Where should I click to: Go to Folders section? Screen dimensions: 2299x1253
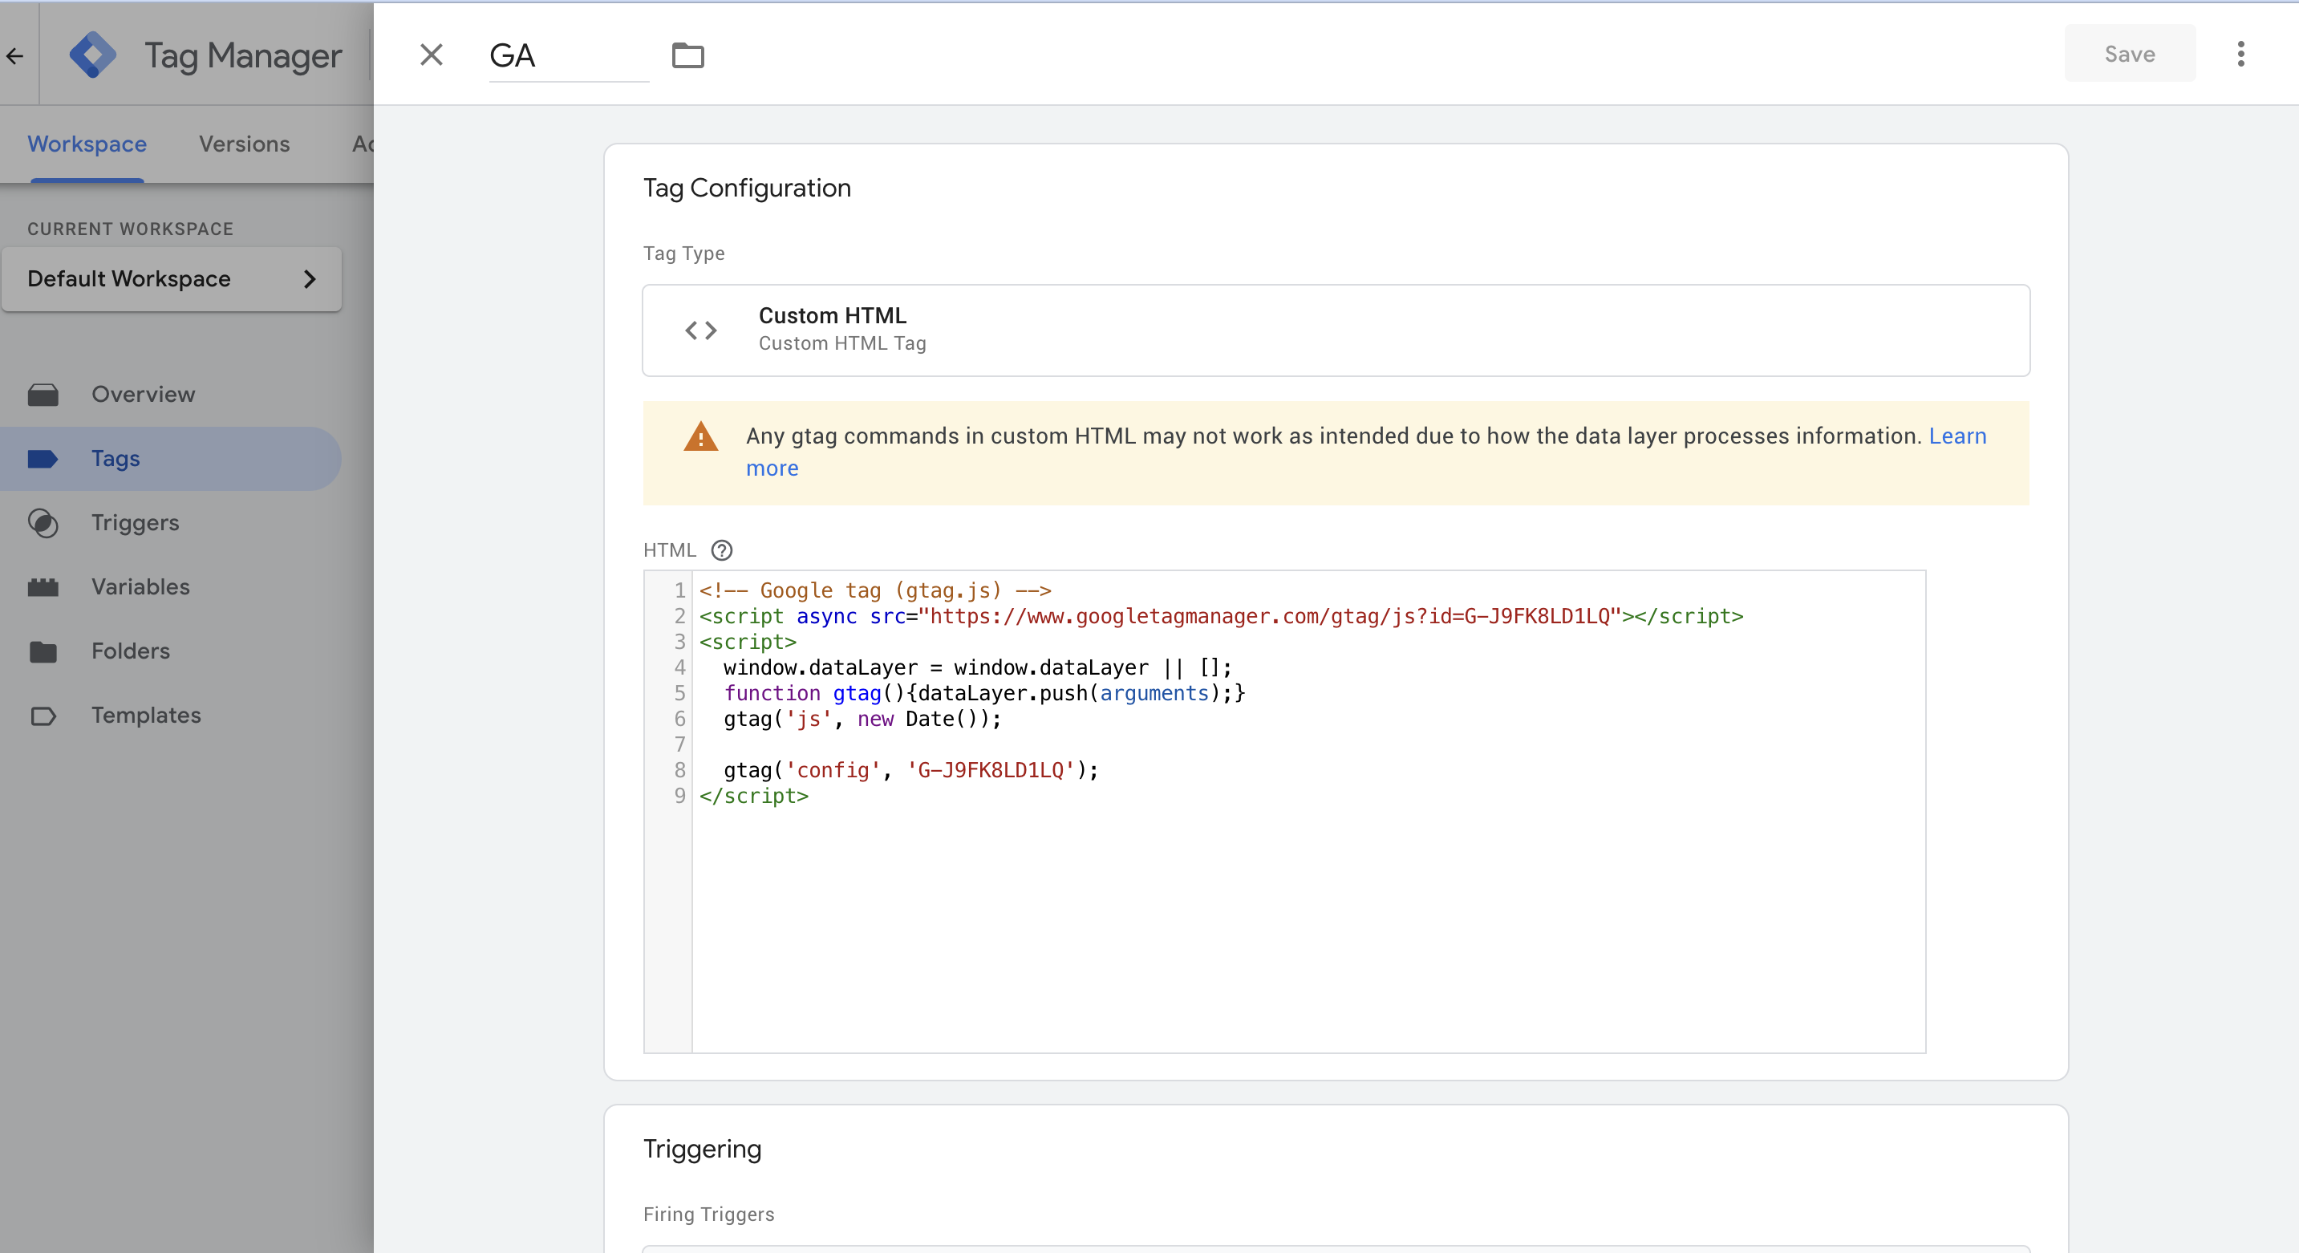pyautogui.click(x=130, y=651)
